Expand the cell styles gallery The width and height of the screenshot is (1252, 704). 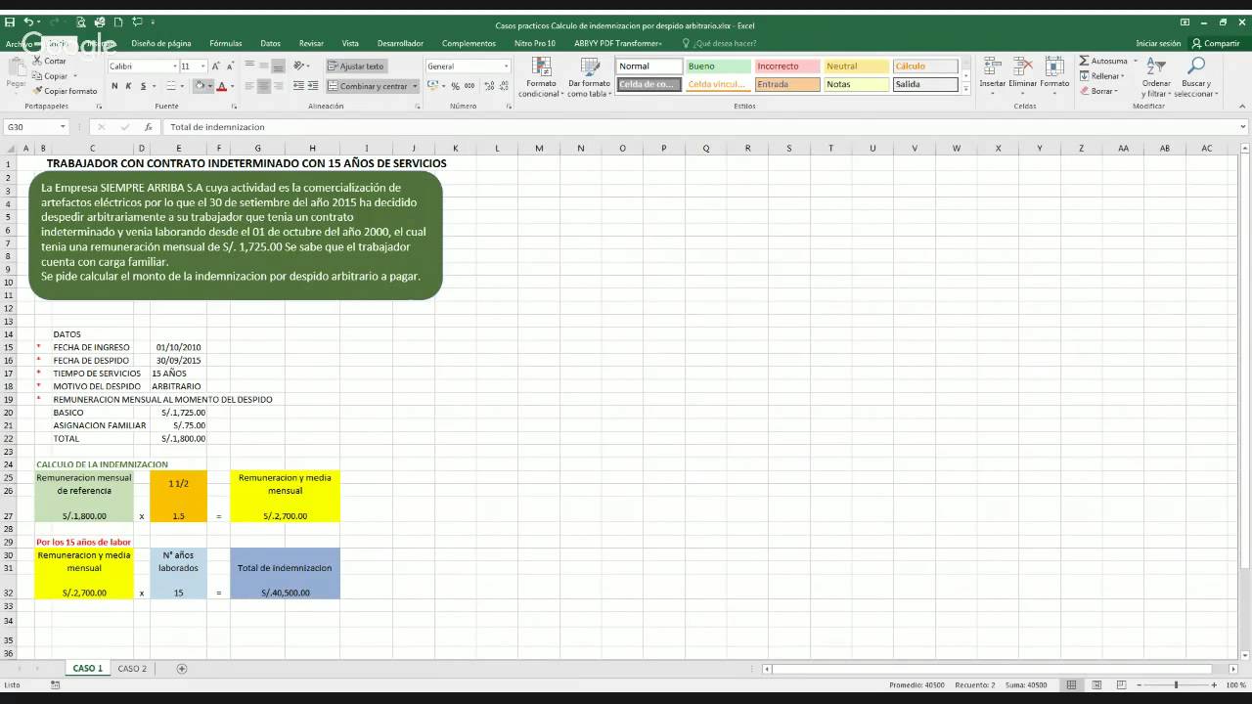[965, 91]
